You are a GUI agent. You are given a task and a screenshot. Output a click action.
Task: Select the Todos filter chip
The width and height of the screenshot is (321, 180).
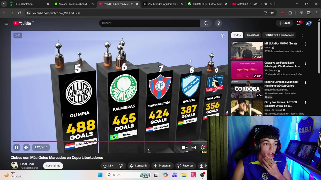(x=237, y=35)
